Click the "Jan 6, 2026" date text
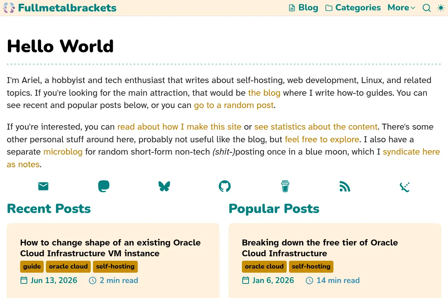Image resolution: width=448 pixels, height=298 pixels. pyautogui.click(x=273, y=280)
